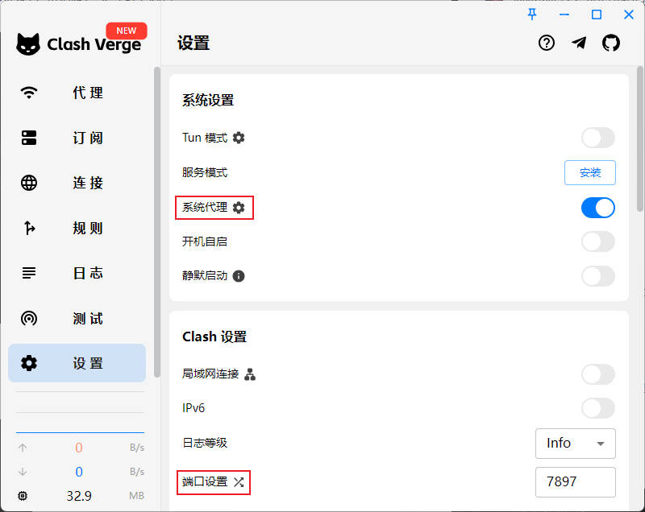Click the 设置 page title
This screenshot has height=512, width=645.
tap(193, 43)
